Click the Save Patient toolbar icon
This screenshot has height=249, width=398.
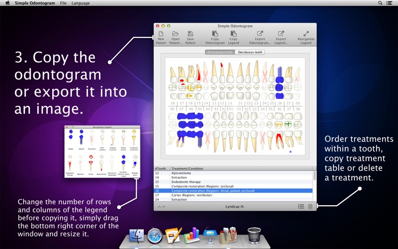[190, 37]
